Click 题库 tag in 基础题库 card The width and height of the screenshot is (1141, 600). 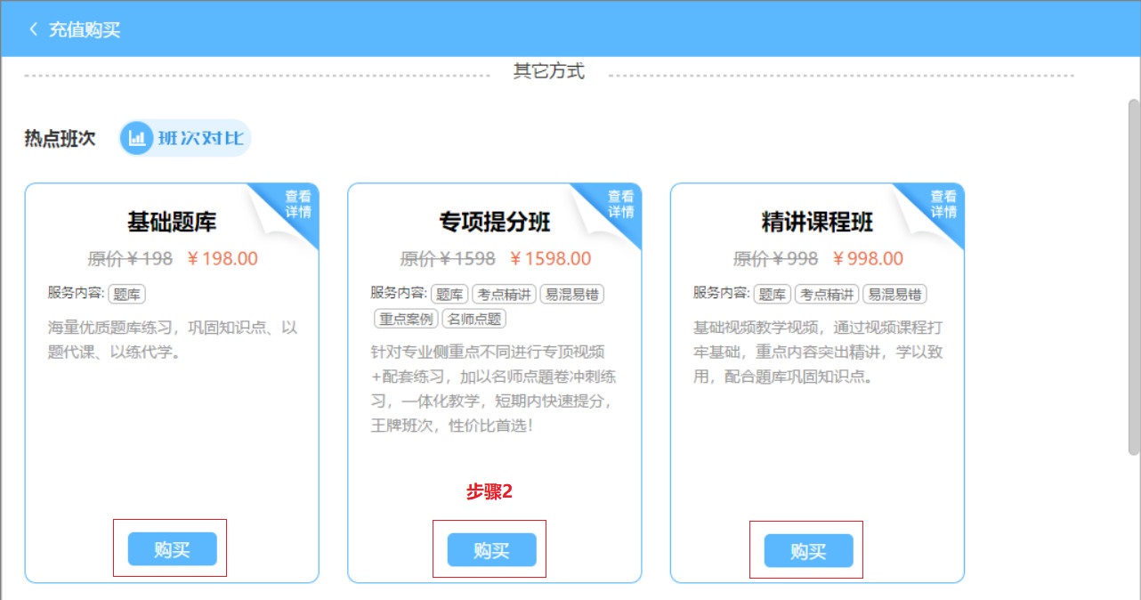127,295
